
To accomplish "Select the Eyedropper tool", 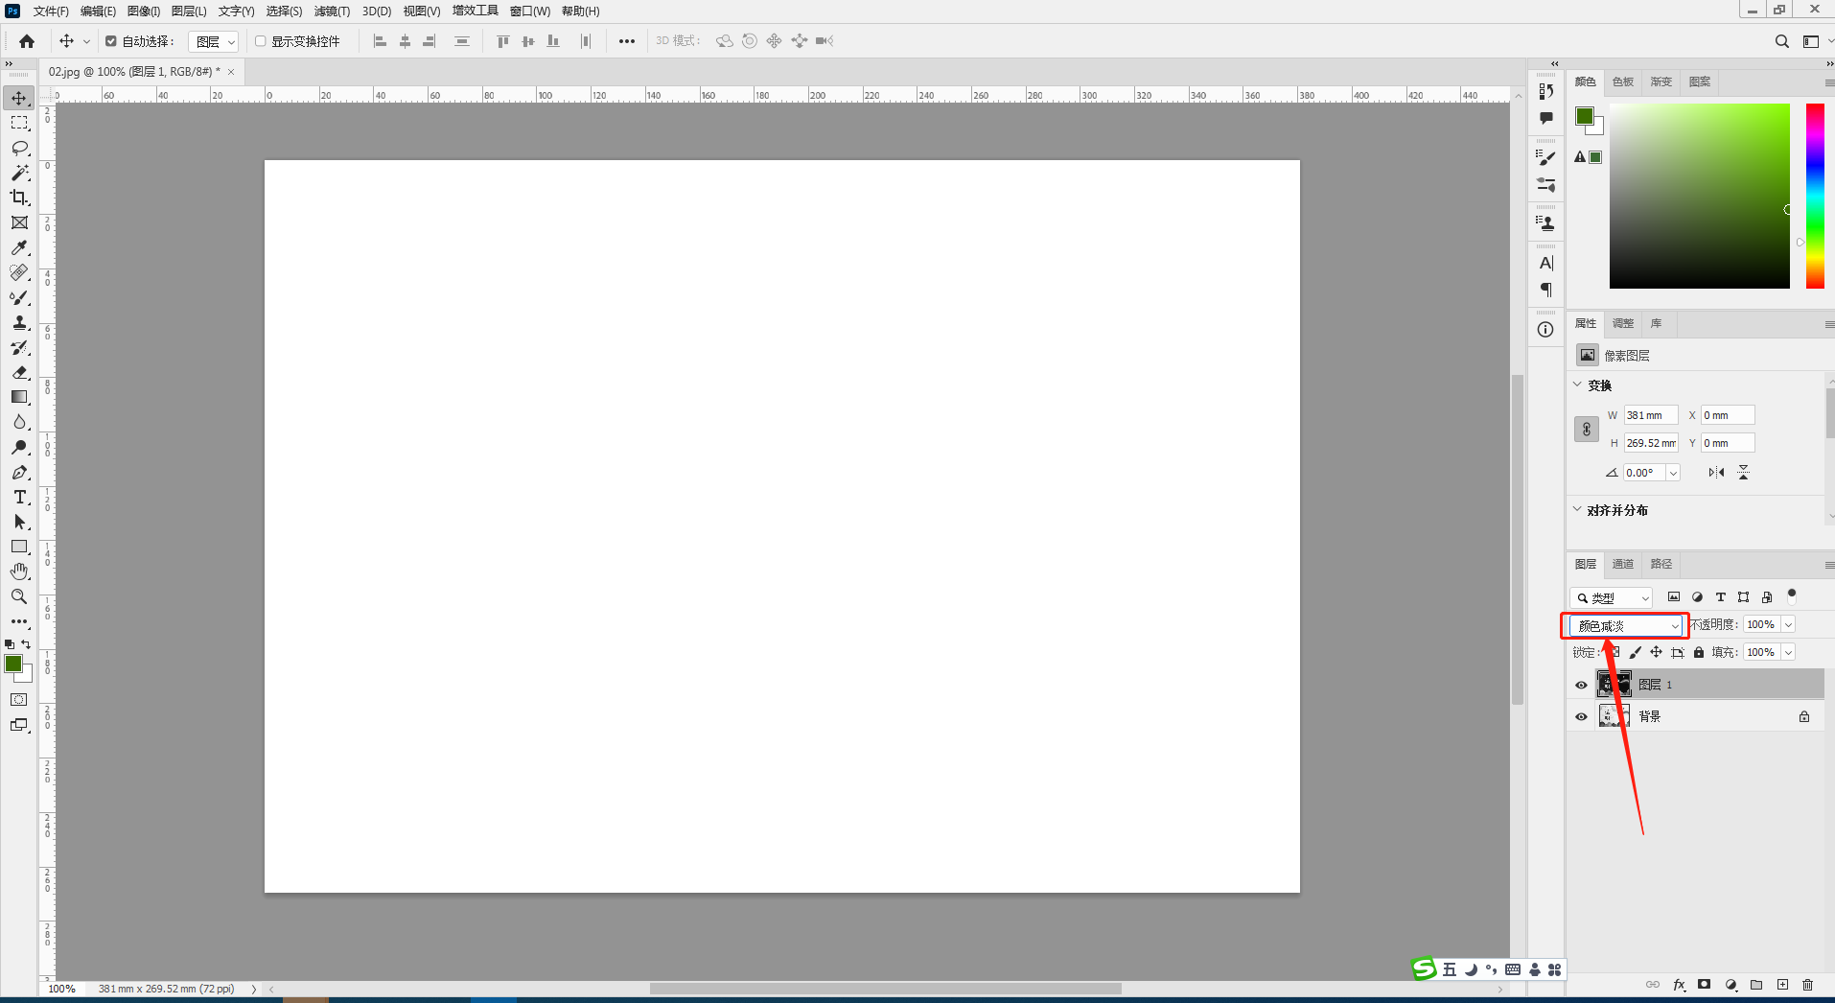I will click(19, 247).
